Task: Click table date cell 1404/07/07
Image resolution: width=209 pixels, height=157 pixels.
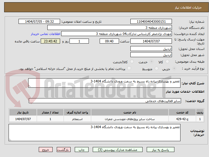Action: tap(23, 119)
